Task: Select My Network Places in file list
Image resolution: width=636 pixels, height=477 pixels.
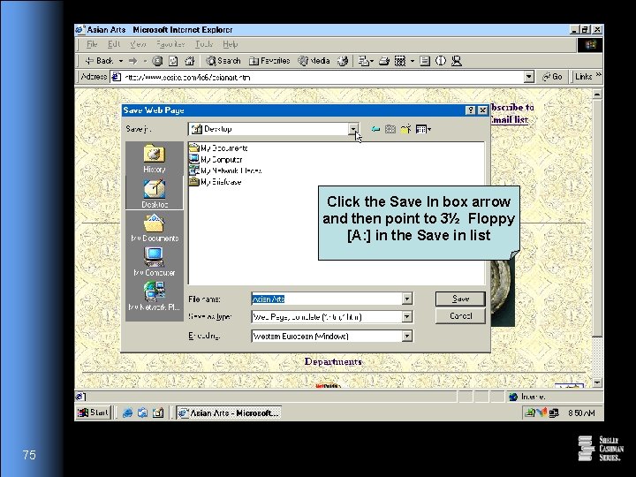Action: pos(225,170)
